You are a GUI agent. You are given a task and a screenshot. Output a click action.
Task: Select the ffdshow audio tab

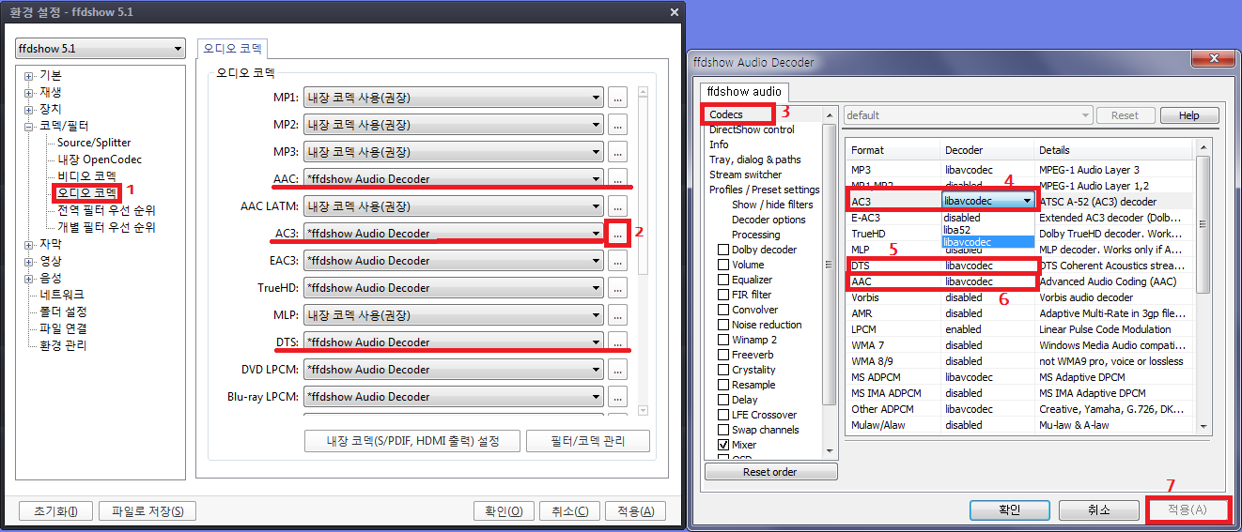(x=743, y=92)
